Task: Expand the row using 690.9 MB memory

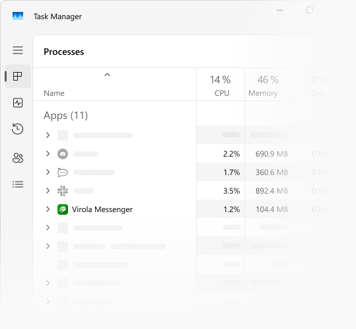Action: coord(48,154)
